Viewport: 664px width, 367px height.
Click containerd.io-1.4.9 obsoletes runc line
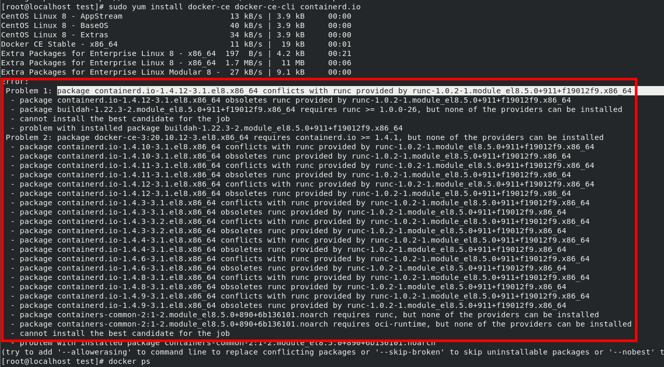coord(288,305)
